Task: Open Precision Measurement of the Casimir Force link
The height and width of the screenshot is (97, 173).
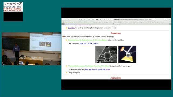Action: (89, 66)
